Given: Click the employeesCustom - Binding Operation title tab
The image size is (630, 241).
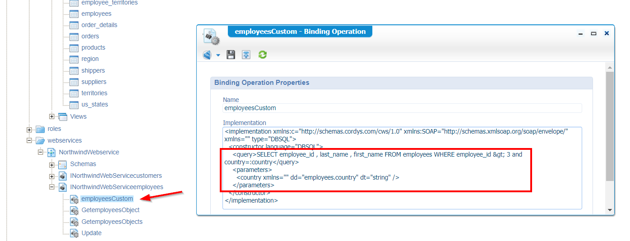Looking at the screenshot, I should click(300, 32).
